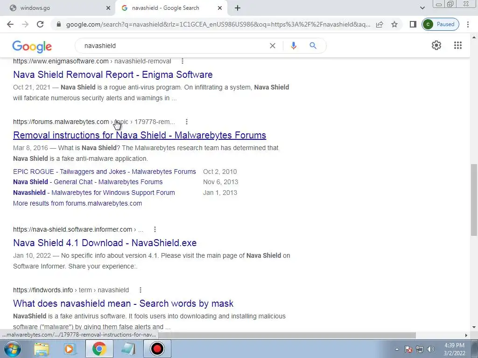Click the forward navigation arrow
The height and width of the screenshot is (358, 478).
(25, 24)
